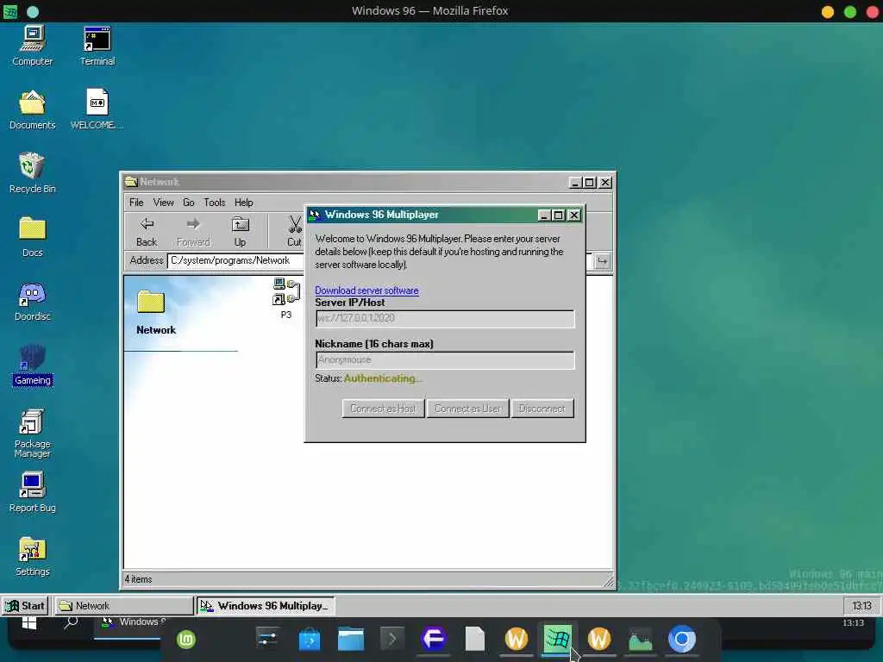
Task: Click the Nickname input field
Action: coord(445,360)
